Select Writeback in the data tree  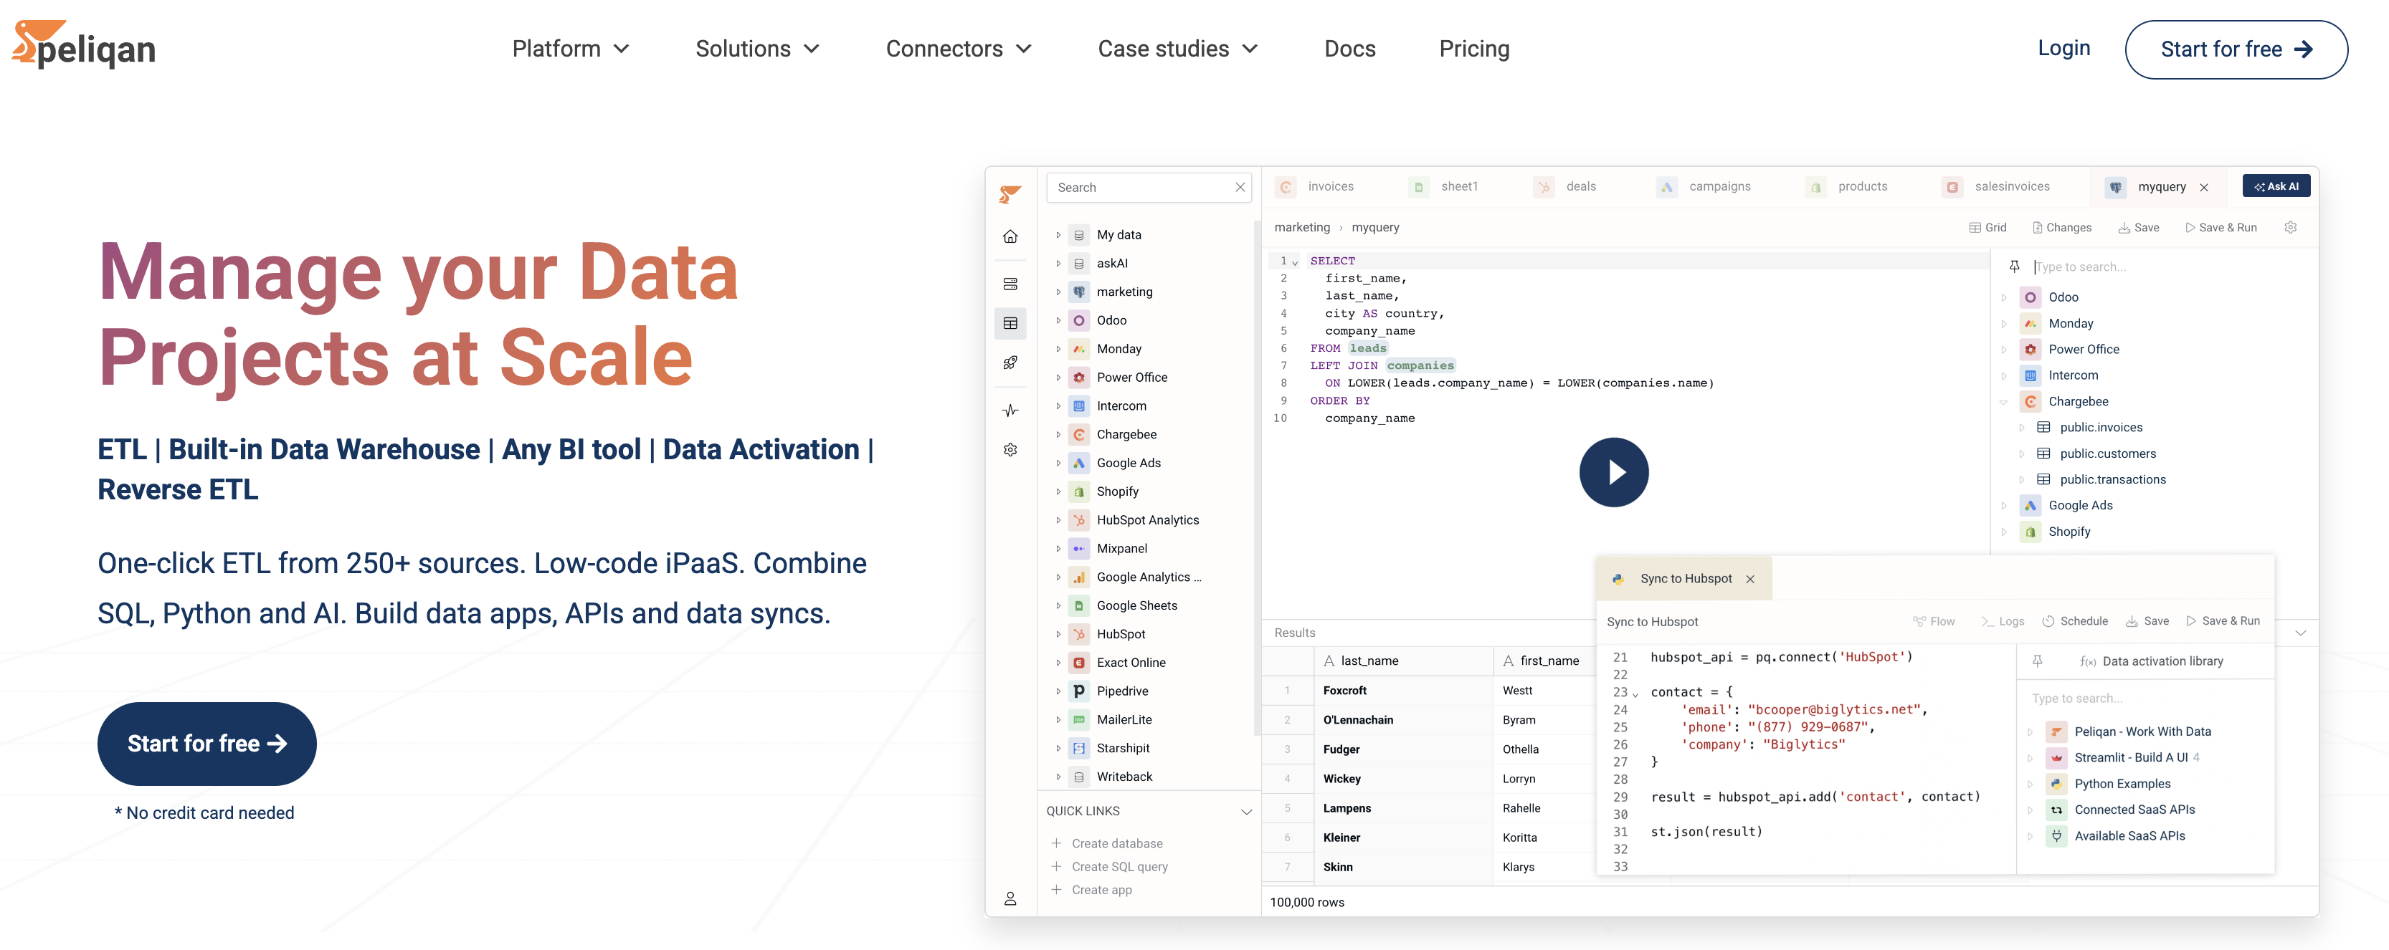point(1124,777)
